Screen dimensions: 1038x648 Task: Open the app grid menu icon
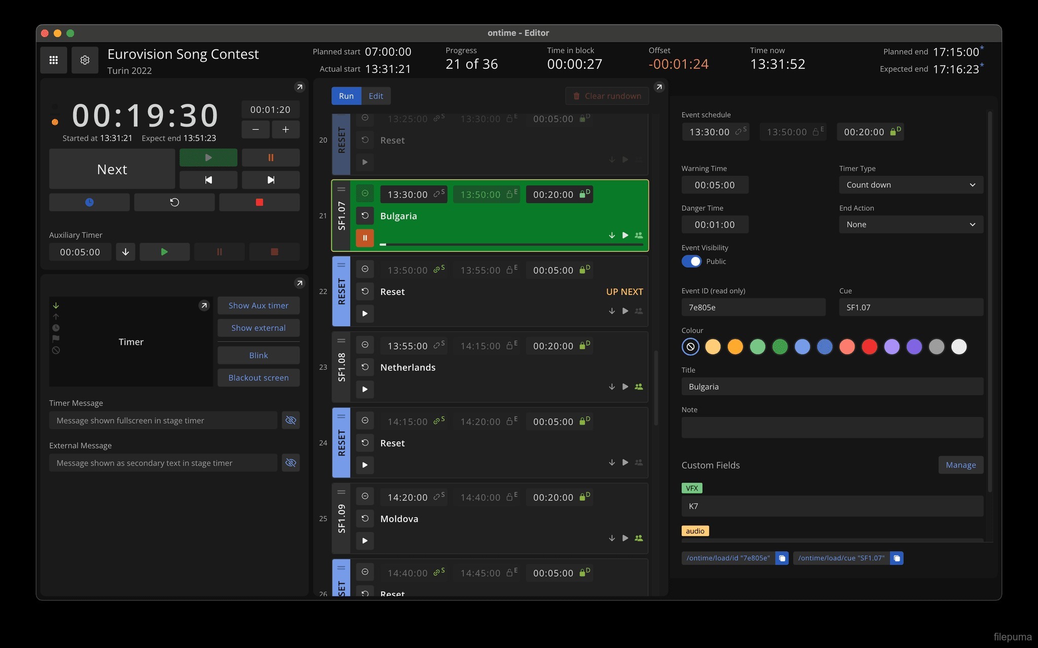pos(53,60)
